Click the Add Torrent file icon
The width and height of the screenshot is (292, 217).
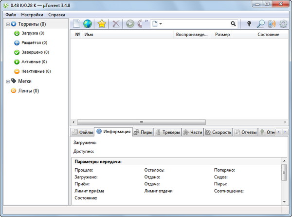click(x=77, y=23)
